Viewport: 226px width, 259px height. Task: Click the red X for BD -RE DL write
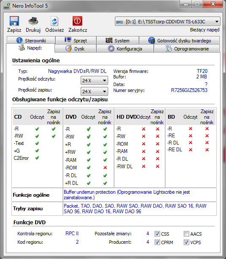coord(207,150)
